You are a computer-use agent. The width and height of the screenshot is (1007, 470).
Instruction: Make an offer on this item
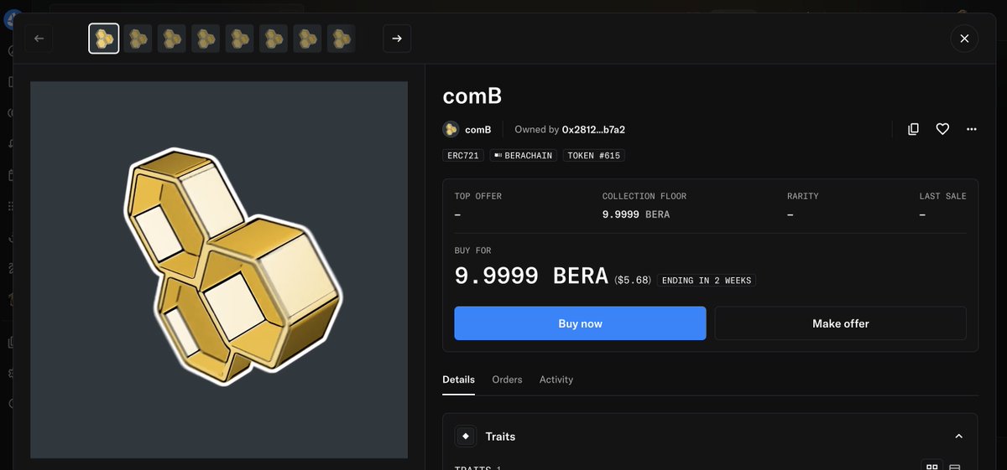tap(840, 323)
